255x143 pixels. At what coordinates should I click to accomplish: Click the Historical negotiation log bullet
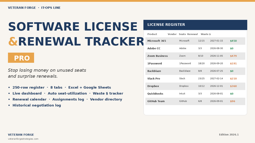point(37,105)
